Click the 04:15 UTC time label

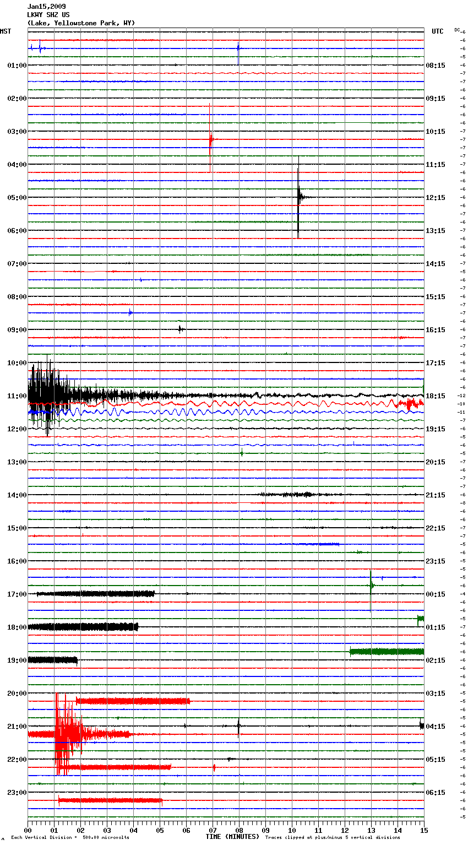click(x=436, y=727)
